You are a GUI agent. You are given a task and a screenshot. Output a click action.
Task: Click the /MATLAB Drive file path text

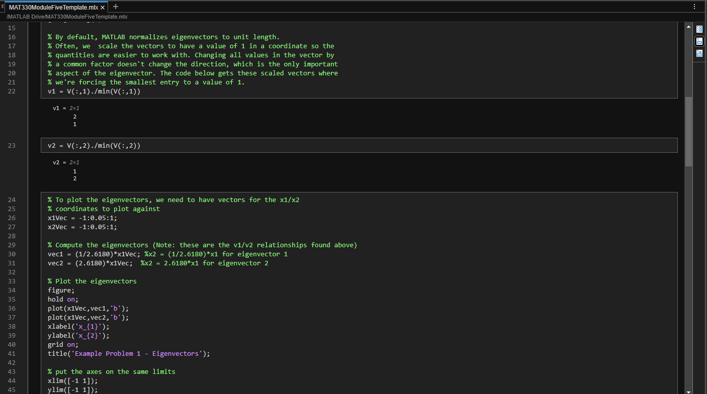pos(67,17)
